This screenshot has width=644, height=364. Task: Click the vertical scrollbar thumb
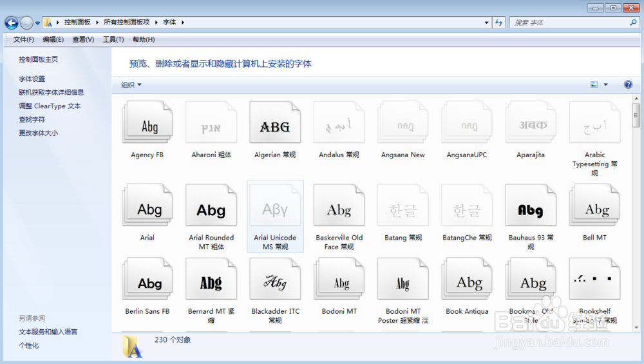(x=636, y=115)
